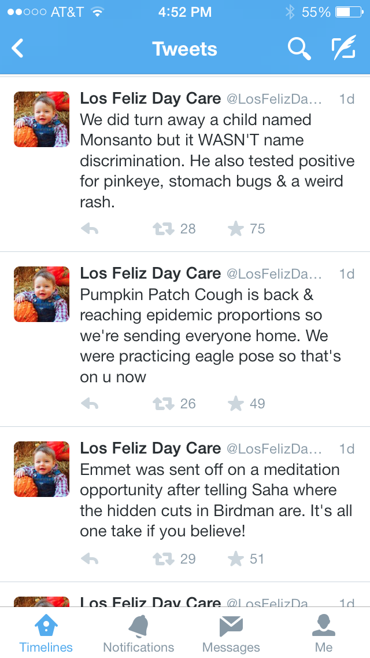
Task: Reply to the Pumpkin Patch Cough tweet
Action: 90,404
